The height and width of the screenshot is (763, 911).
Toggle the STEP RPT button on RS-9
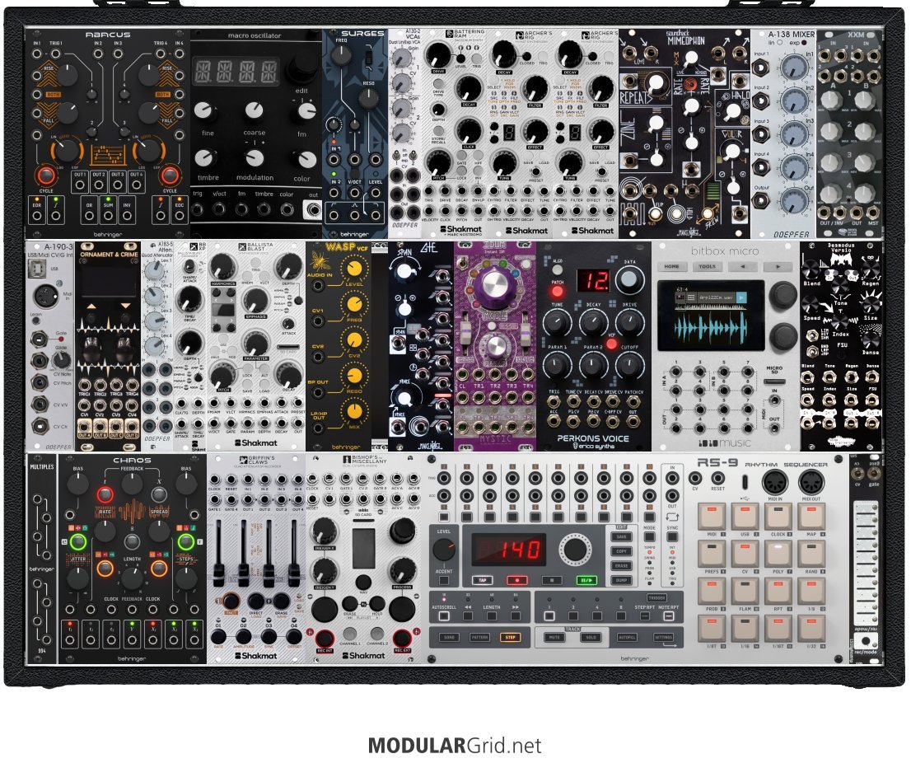[644, 616]
